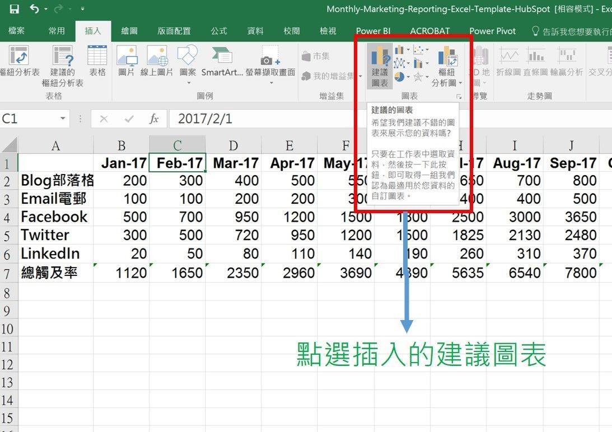The height and width of the screenshot is (432, 612).
Task: Switch to the 常用 tab
Action: pyautogui.click(x=57, y=31)
